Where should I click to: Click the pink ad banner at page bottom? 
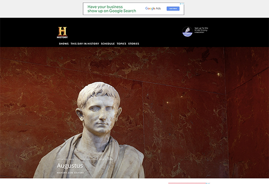tap(187, 183)
